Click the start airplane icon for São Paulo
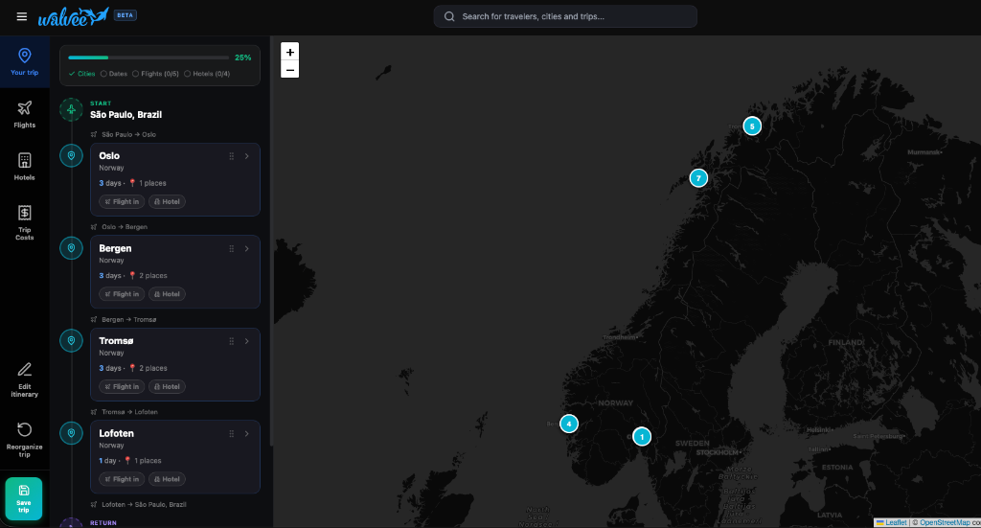981x528 pixels. click(71, 109)
